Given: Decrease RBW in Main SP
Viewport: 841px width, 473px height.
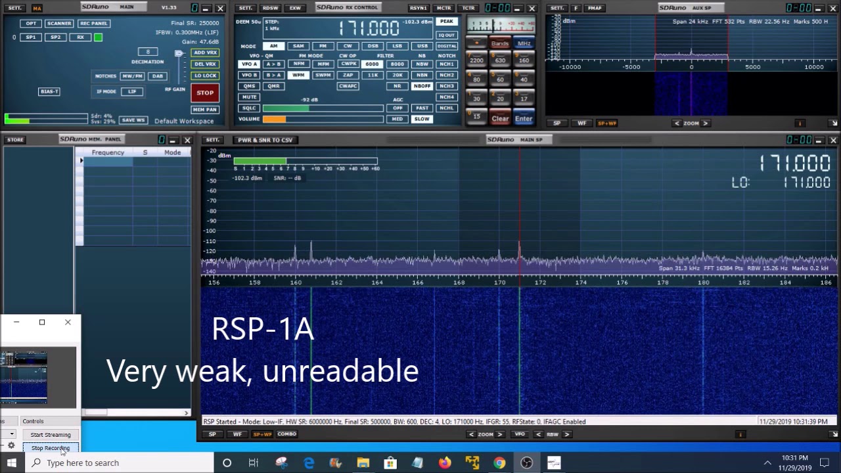Looking at the screenshot, I should (x=538, y=434).
